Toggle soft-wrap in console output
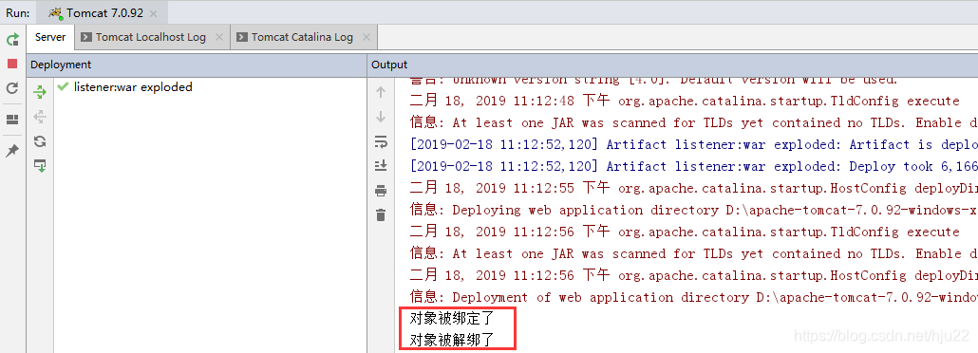The image size is (978, 353). [381, 141]
